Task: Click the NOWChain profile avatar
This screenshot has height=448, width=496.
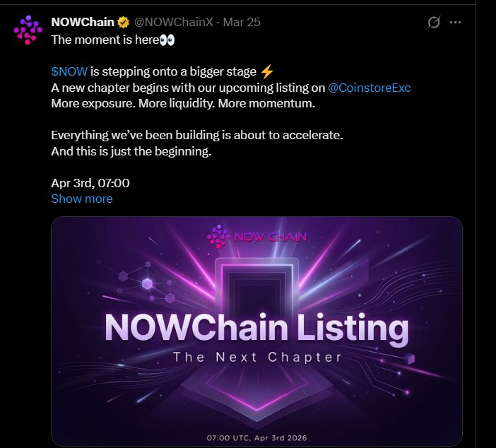Action: [28, 30]
